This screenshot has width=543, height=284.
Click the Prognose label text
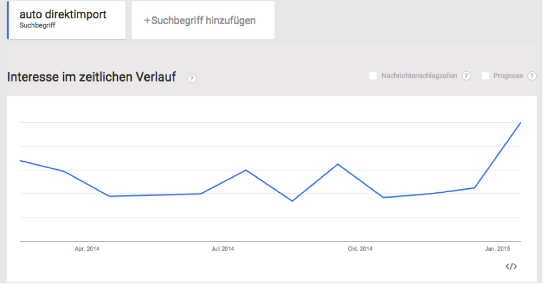(508, 76)
